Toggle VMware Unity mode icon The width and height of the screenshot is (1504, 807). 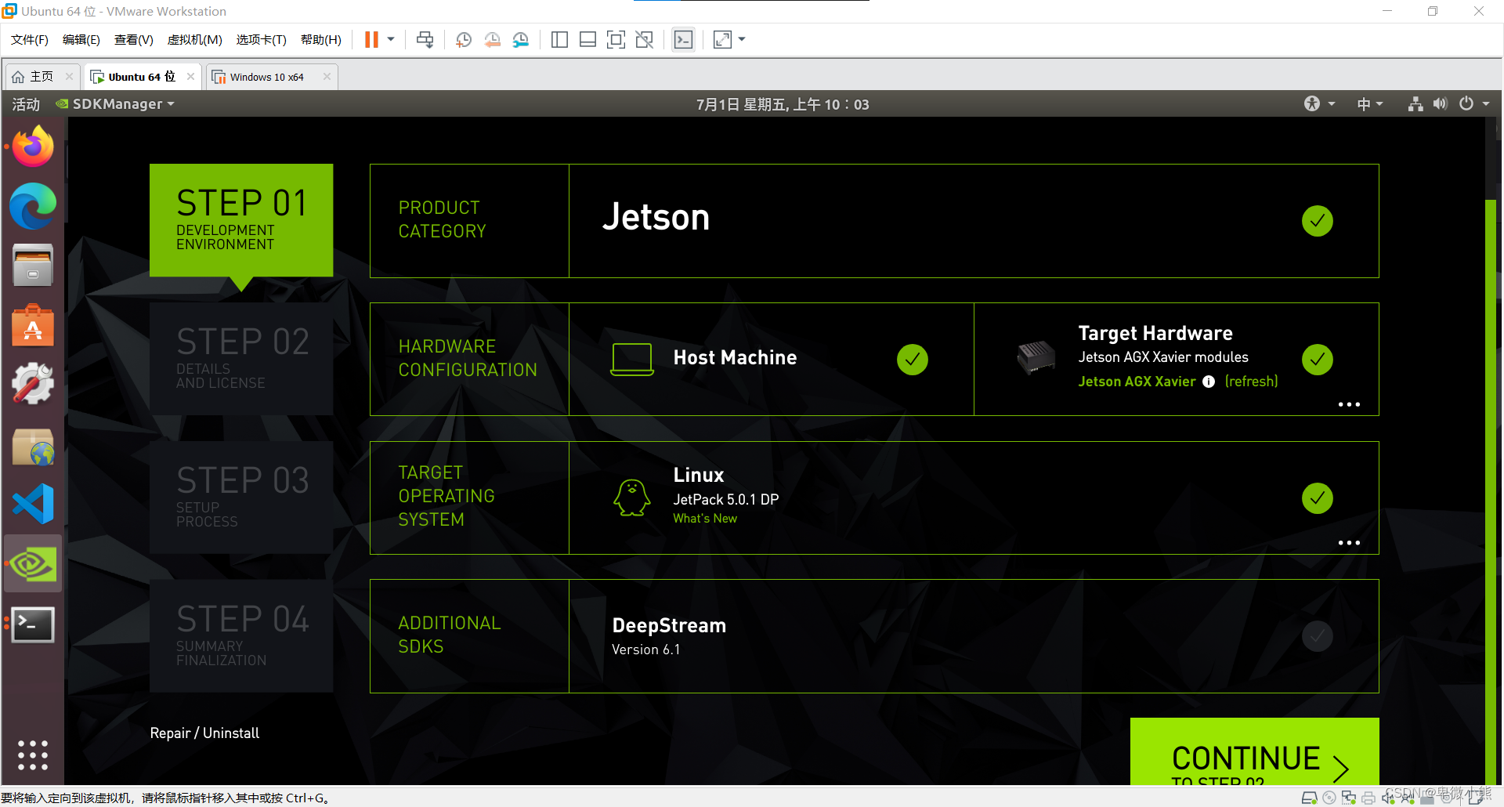click(x=644, y=40)
